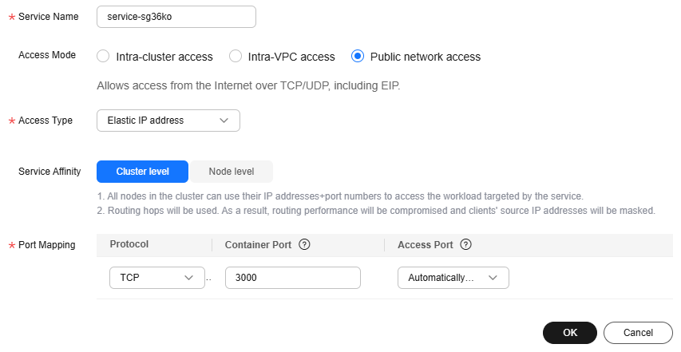Click the Container Port help question-mark icon

point(304,245)
